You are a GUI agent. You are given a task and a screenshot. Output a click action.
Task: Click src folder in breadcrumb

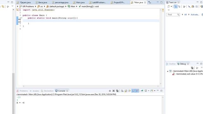coord(40,6)
